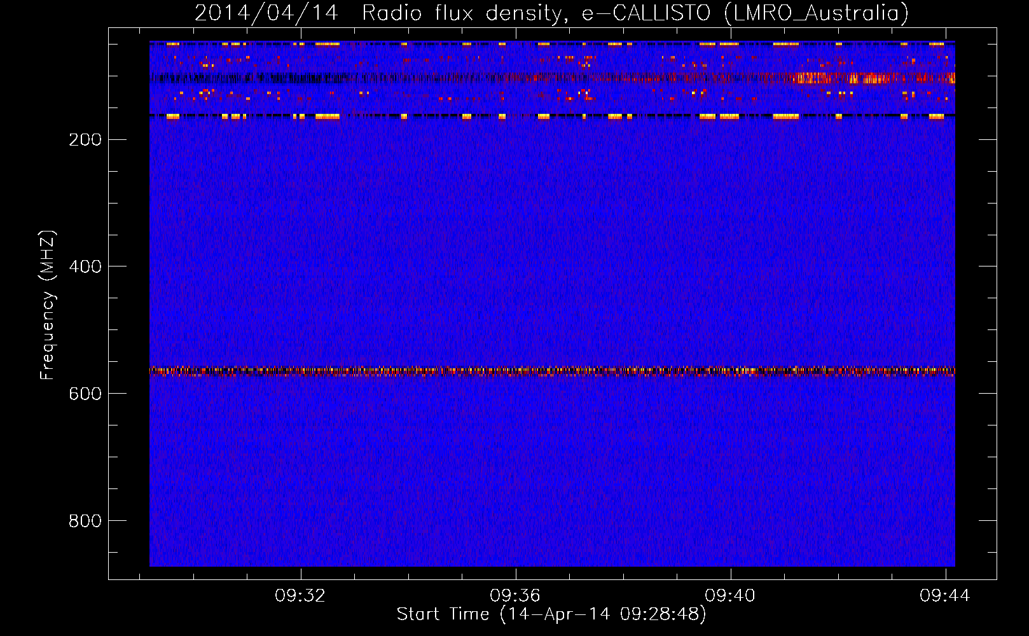Click the 09:40 time axis label

(729, 595)
